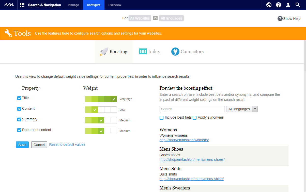306x192 pixels.
Task: Click the magnifier search icon
Action: 298,5
